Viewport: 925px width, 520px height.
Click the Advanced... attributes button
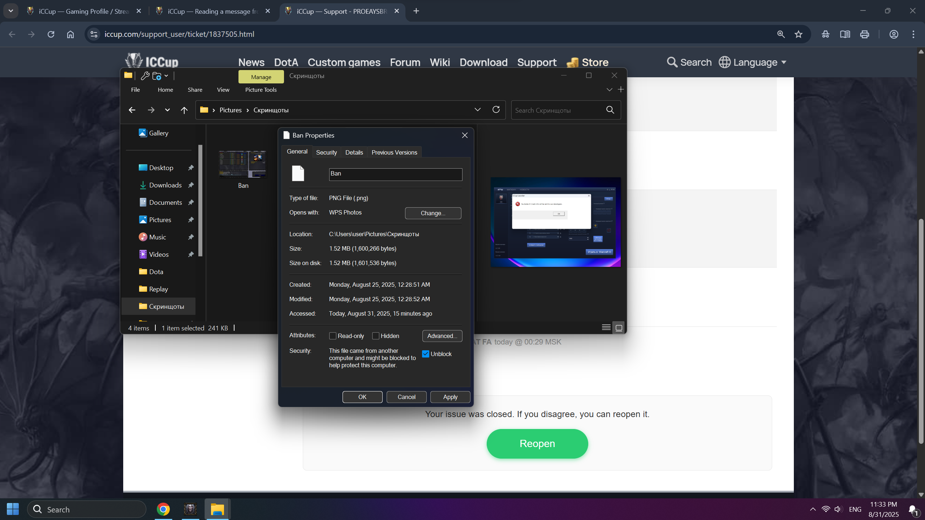click(x=442, y=336)
